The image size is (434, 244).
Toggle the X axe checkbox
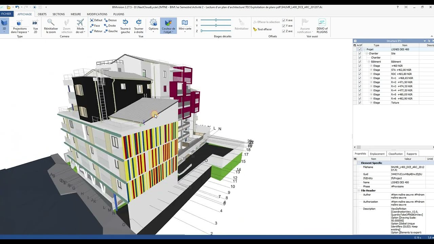point(284,20)
